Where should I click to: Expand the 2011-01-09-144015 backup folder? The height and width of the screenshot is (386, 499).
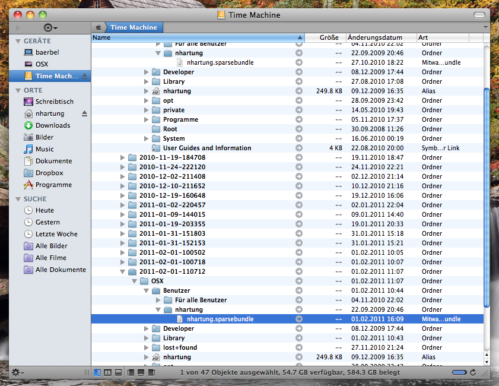pos(122,214)
